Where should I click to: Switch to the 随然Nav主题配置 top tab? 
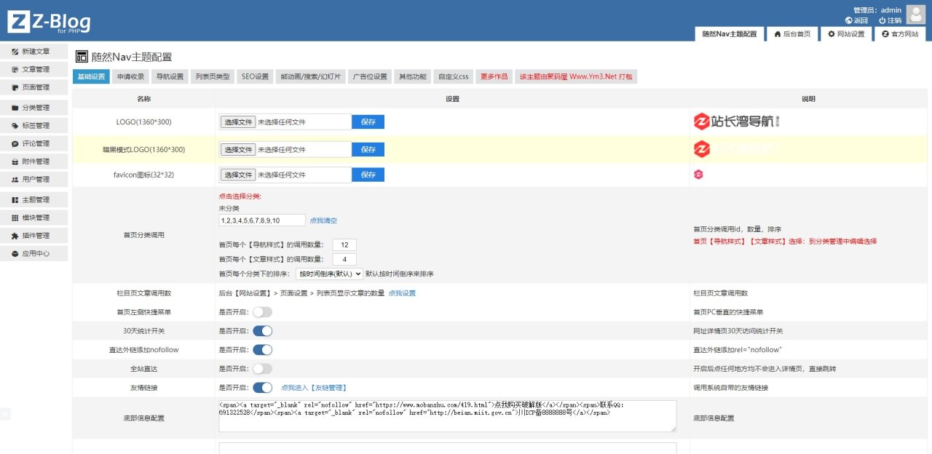coord(729,34)
